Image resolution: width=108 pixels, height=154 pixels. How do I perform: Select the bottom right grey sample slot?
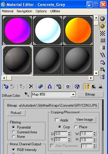[78, 61]
